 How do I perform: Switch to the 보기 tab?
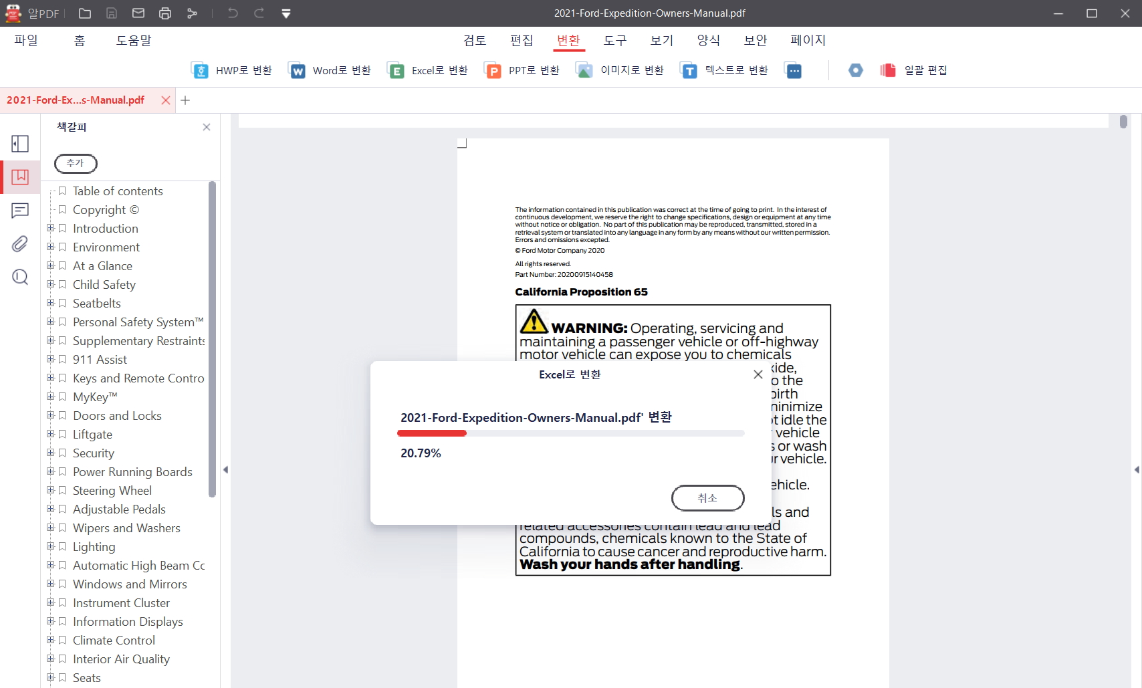point(662,41)
